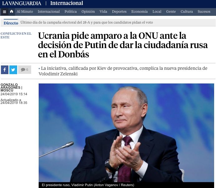Go to Sucesos section
Image resolution: width=216 pixels, height=188 pixels.
(204, 11)
